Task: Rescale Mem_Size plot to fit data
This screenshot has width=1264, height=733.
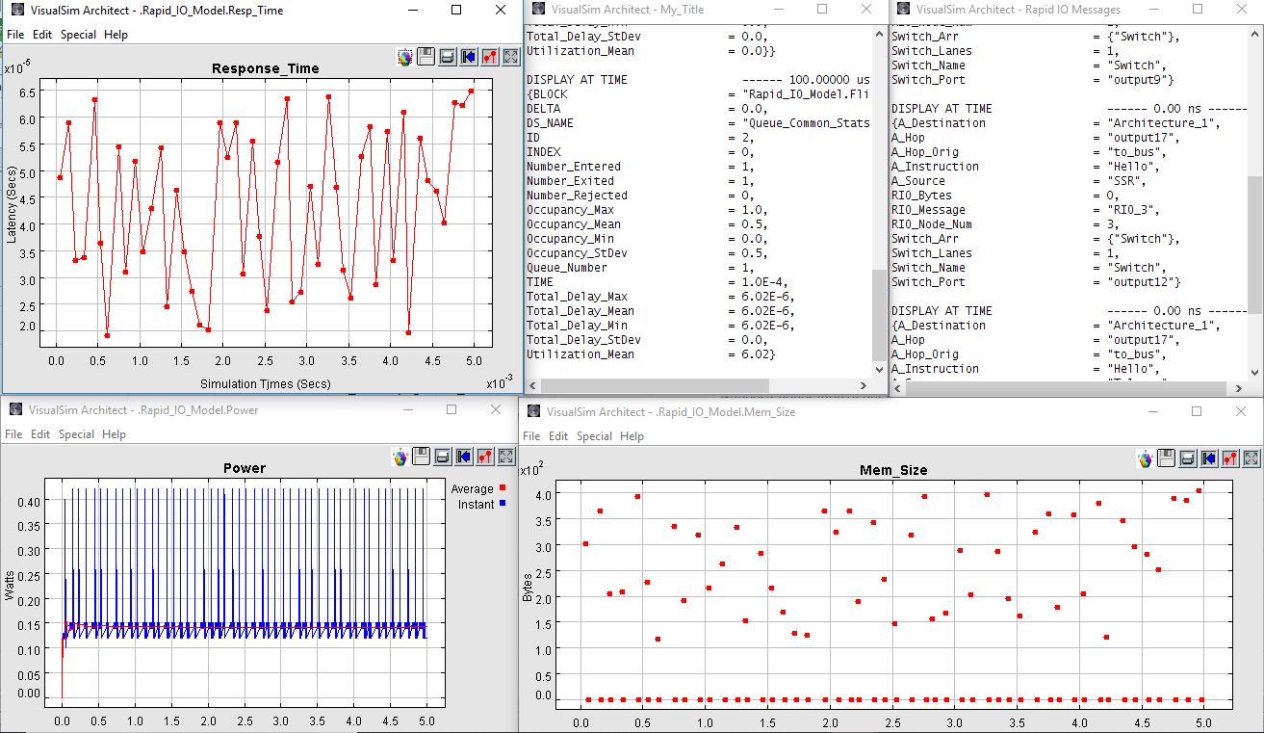Action: coord(1251,458)
